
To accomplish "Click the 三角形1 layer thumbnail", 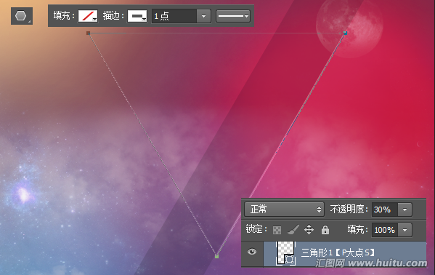I will 285,253.
